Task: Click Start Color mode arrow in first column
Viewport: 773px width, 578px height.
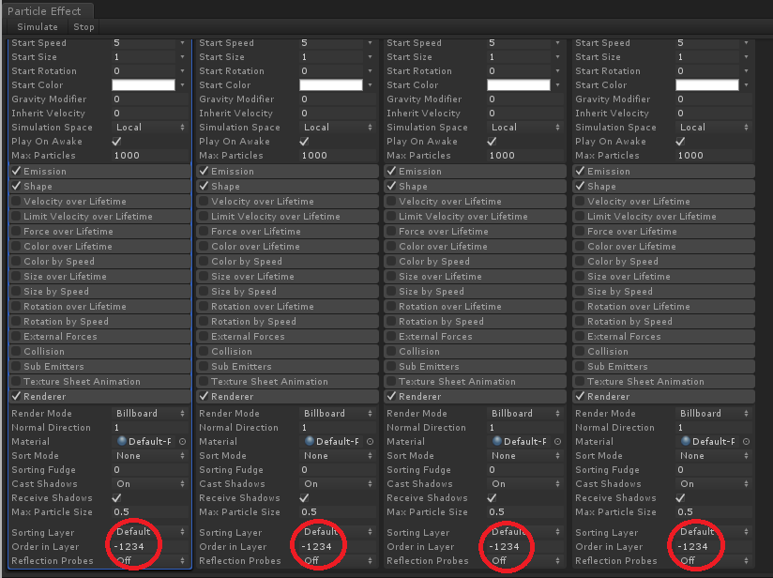Action: [184, 84]
